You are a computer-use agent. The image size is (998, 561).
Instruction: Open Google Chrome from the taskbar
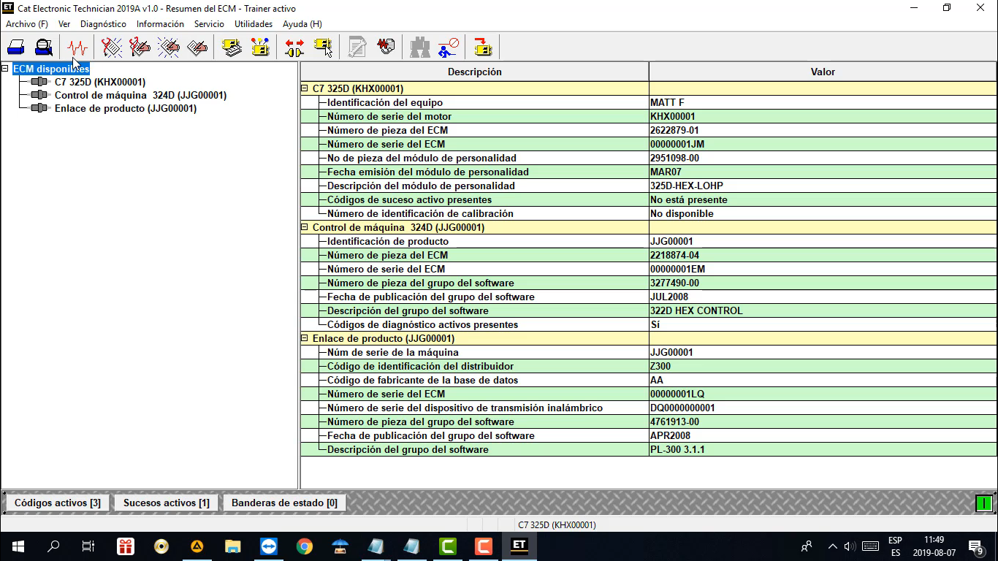(x=304, y=546)
